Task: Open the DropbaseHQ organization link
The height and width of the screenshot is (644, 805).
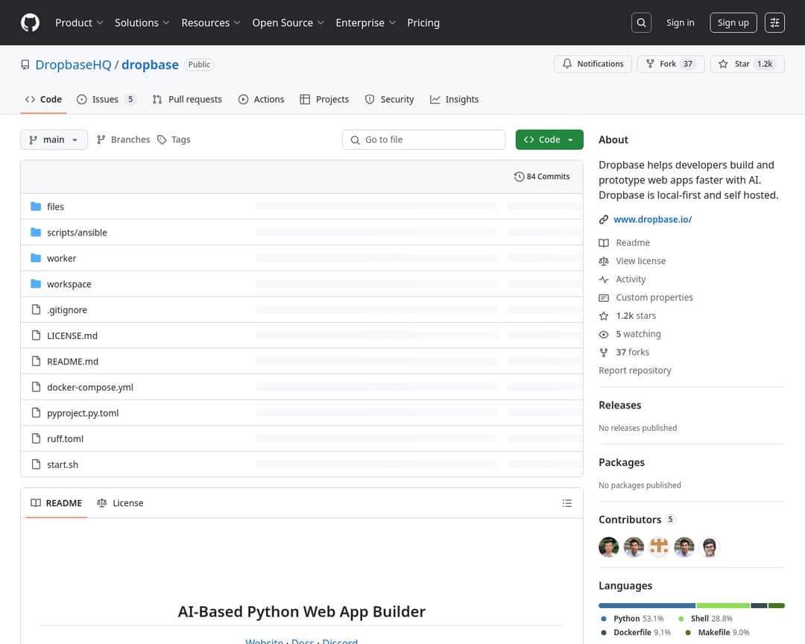Action: point(73,65)
